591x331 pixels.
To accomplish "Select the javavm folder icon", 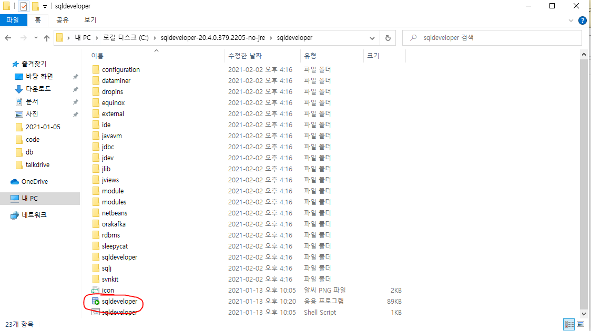I will coord(96,136).
